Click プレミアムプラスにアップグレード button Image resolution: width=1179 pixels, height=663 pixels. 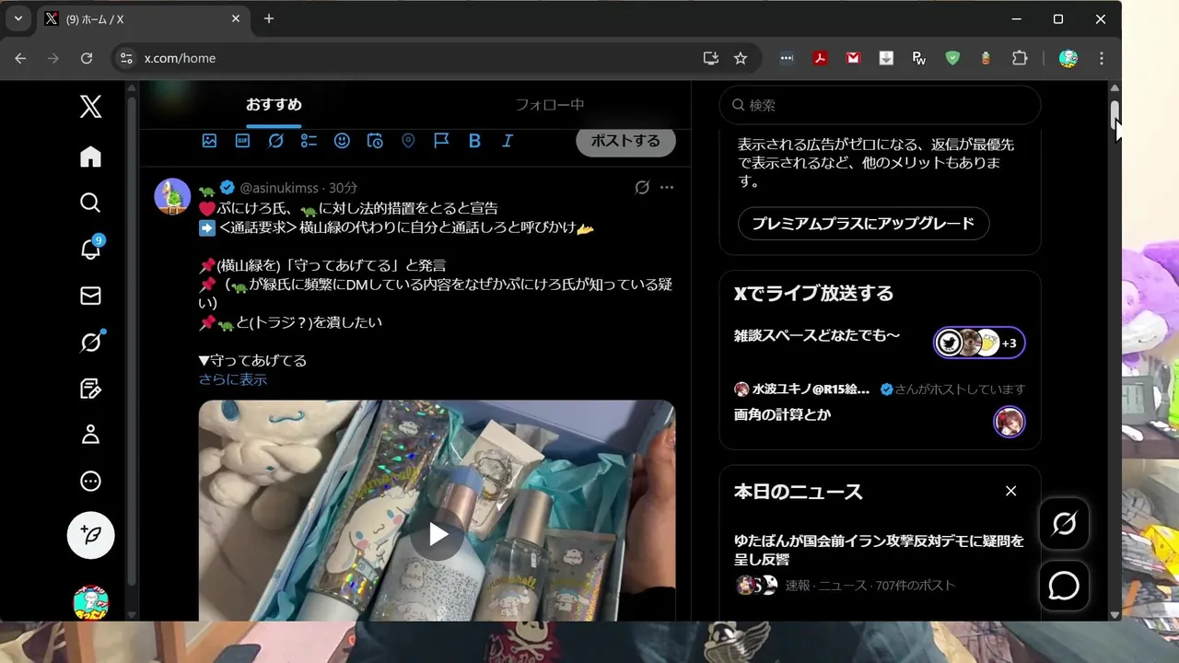pyautogui.click(x=863, y=224)
